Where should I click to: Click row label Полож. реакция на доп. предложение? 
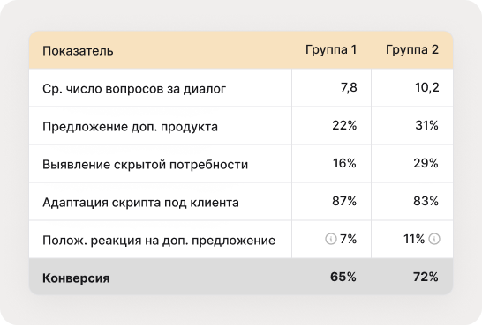pyautogui.click(x=159, y=241)
